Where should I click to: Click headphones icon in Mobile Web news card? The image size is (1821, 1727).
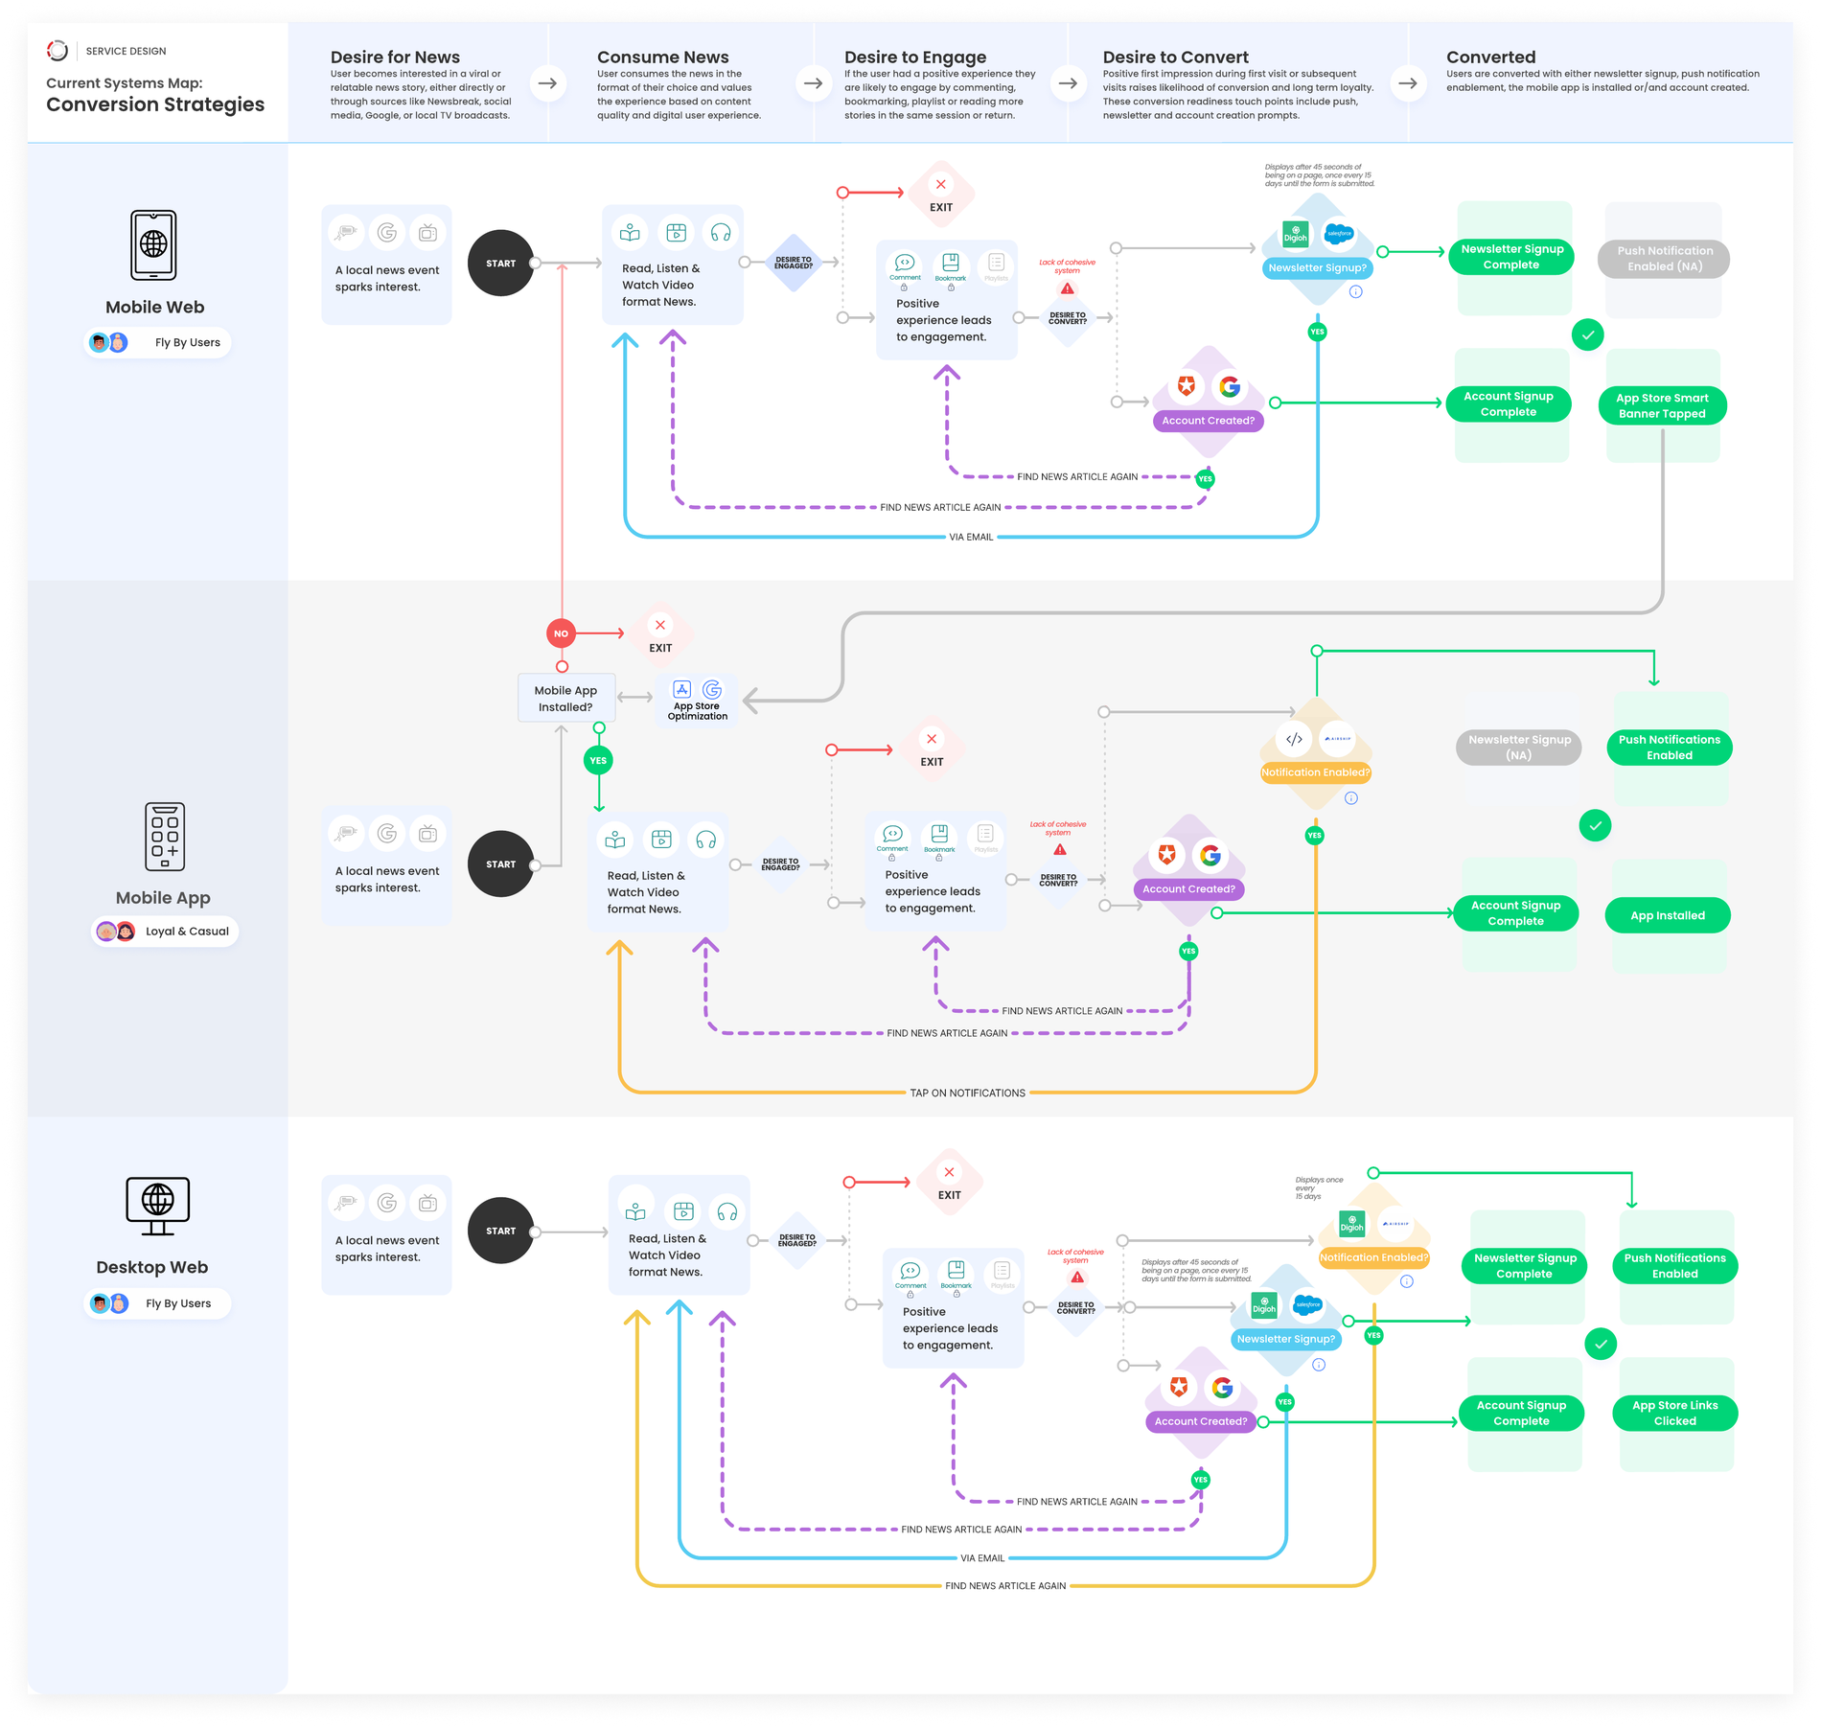coord(721,232)
